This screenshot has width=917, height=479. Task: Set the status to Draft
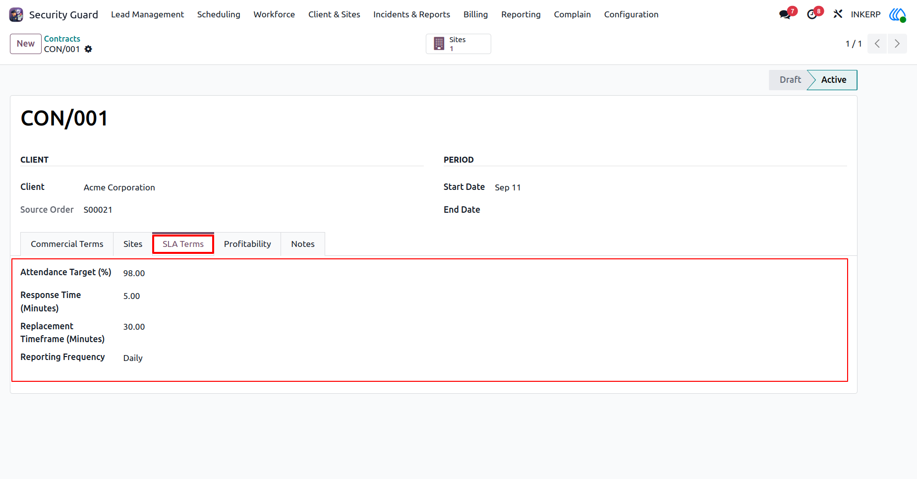coord(790,80)
